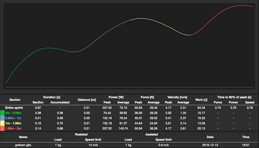This screenshot has height=148, width=259.
Task: Click Entire sprint work value 64.45
Action: tap(201, 108)
